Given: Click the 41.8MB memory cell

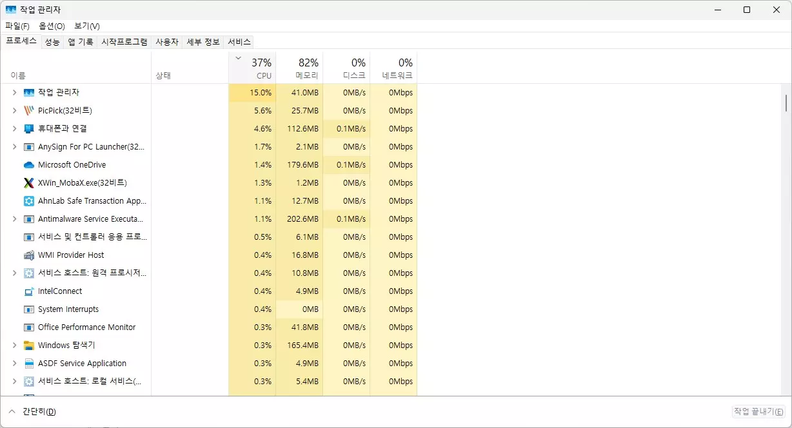Looking at the screenshot, I should click(x=299, y=327).
